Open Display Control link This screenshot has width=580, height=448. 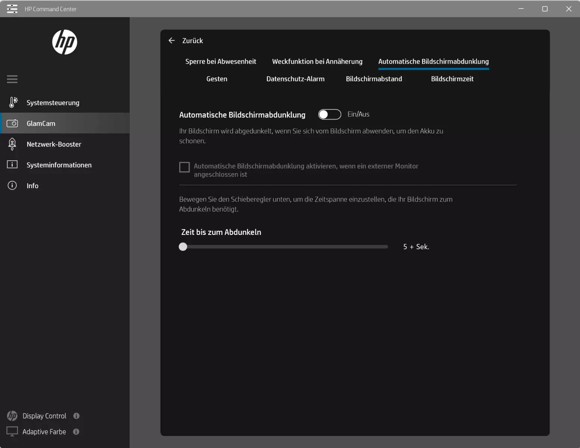44,416
